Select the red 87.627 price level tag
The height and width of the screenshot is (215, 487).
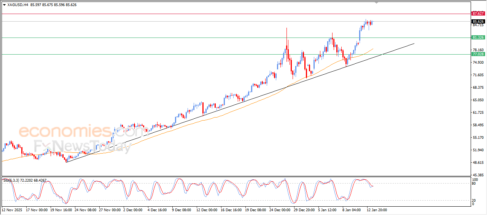pos(478,13)
